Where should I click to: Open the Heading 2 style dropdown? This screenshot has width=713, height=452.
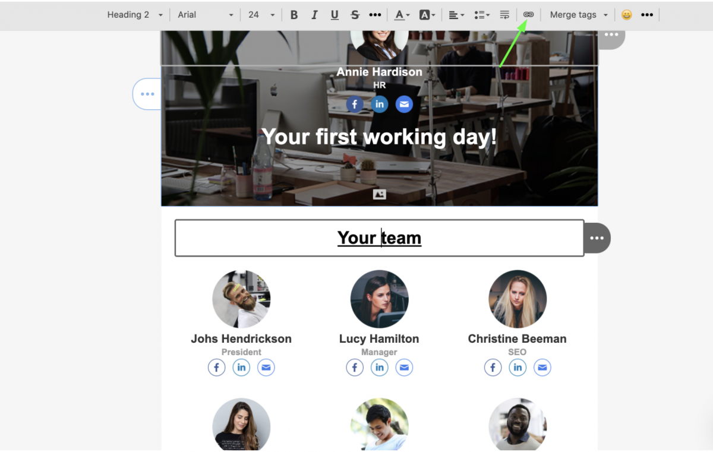coord(135,15)
